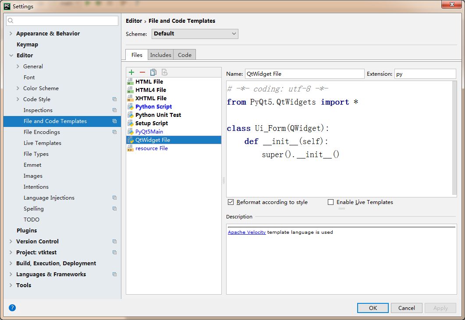Click the PyQt5Main template icon
This screenshot has width=465, height=320.
pyautogui.click(x=130, y=132)
